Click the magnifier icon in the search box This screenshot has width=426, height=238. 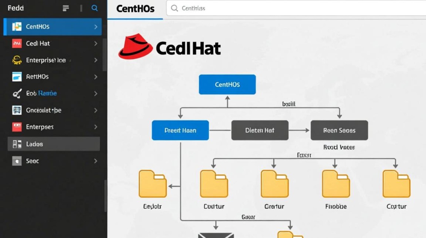[x=174, y=8]
